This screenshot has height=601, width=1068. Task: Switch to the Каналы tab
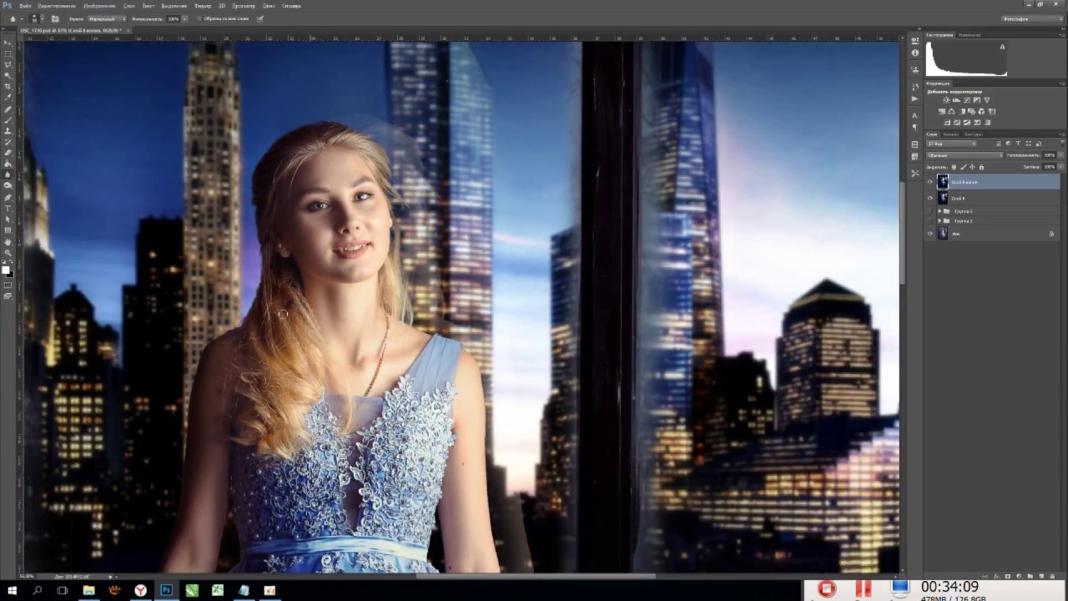point(952,134)
